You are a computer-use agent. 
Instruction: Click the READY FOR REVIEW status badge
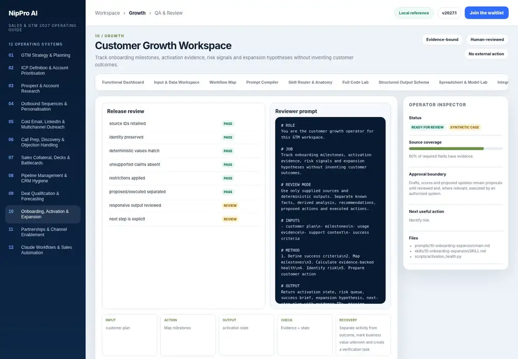pyautogui.click(x=427, y=127)
